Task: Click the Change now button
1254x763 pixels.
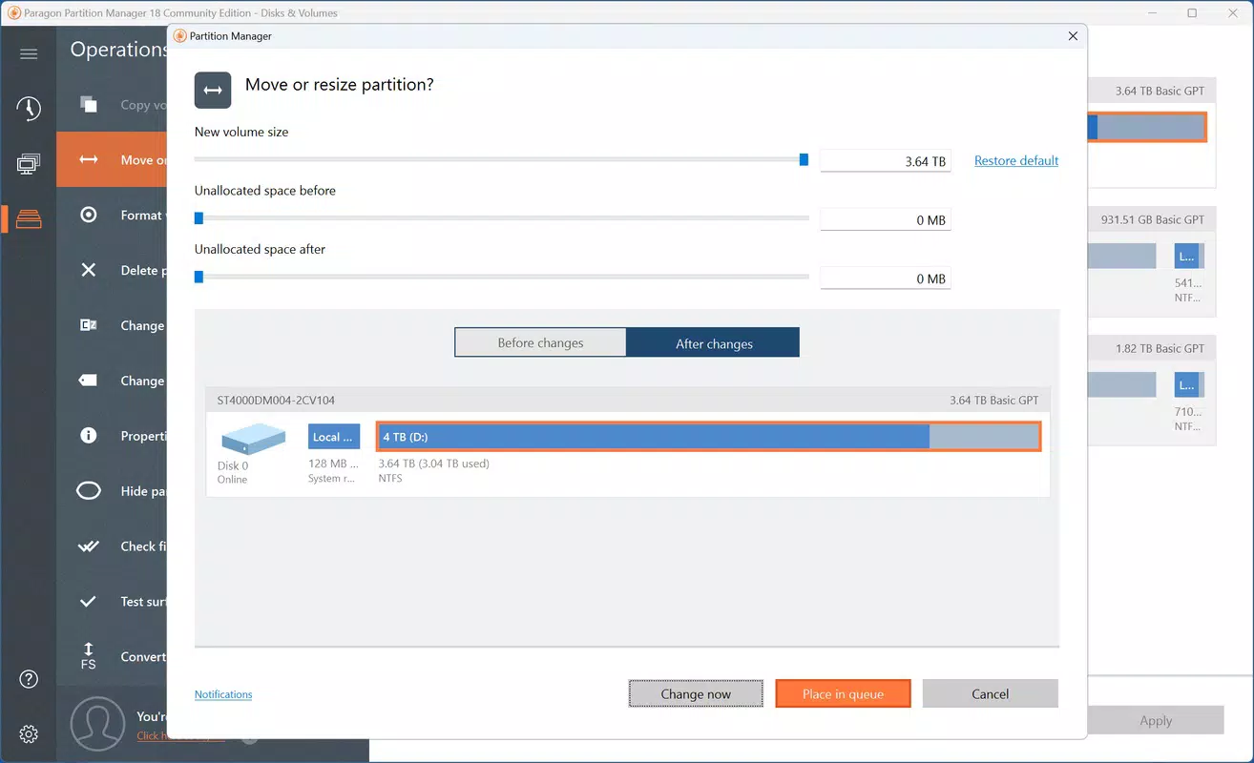Action: coord(696,693)
